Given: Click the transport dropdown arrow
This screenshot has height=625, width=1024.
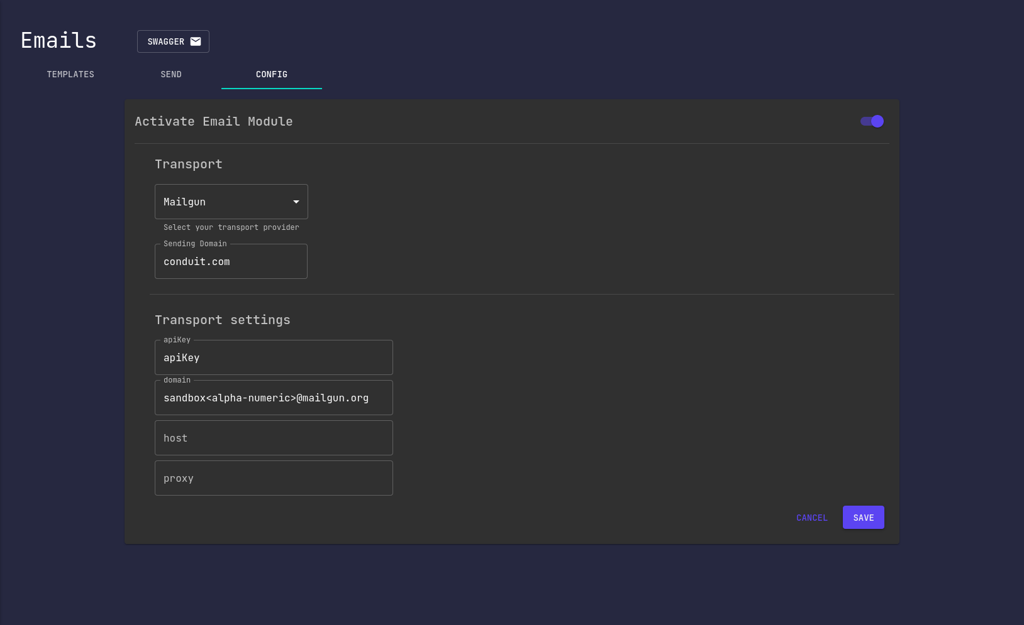Looking at the screenshot, I should (x=296, y=202).
